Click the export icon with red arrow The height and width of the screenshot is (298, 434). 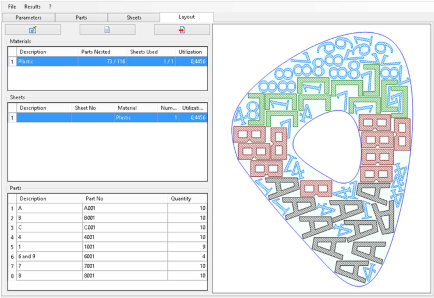click(182, 30)
